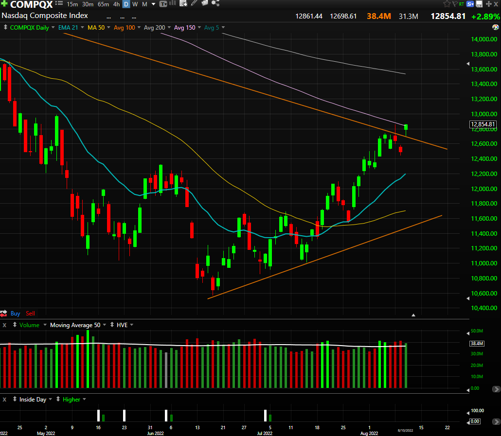Click the floppy disk save icon
Screen dimensions: 501x436
pyautogui.click(x=479, y=4)
